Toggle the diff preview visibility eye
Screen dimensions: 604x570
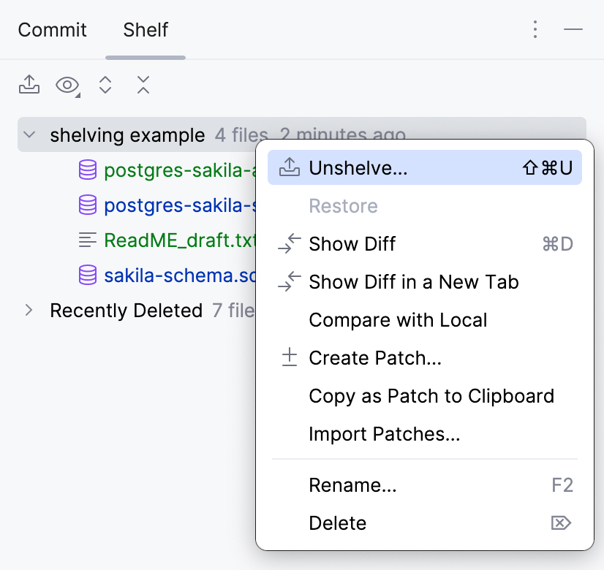point(65,85)
